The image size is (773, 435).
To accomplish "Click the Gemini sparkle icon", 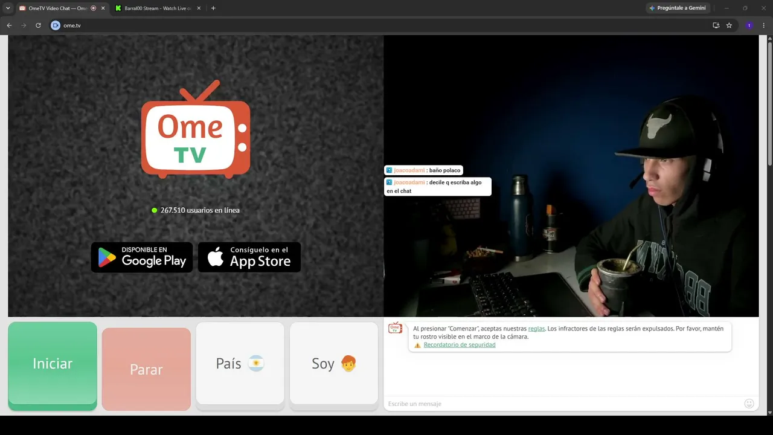I will point(652,8).
